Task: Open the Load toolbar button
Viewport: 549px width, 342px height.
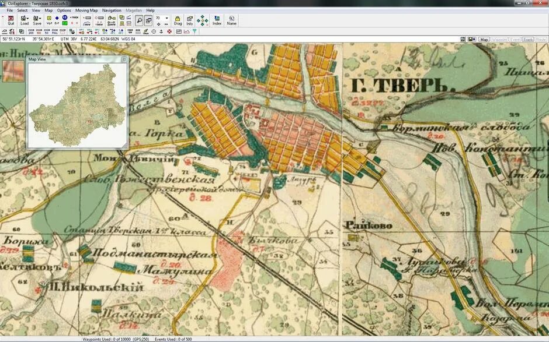Action: pyautogui.click(x=25, y=20)
